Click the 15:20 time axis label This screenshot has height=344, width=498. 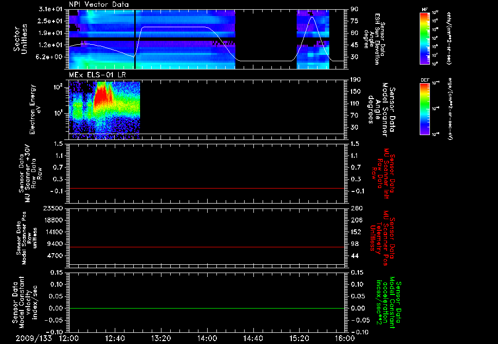point(299,338)
